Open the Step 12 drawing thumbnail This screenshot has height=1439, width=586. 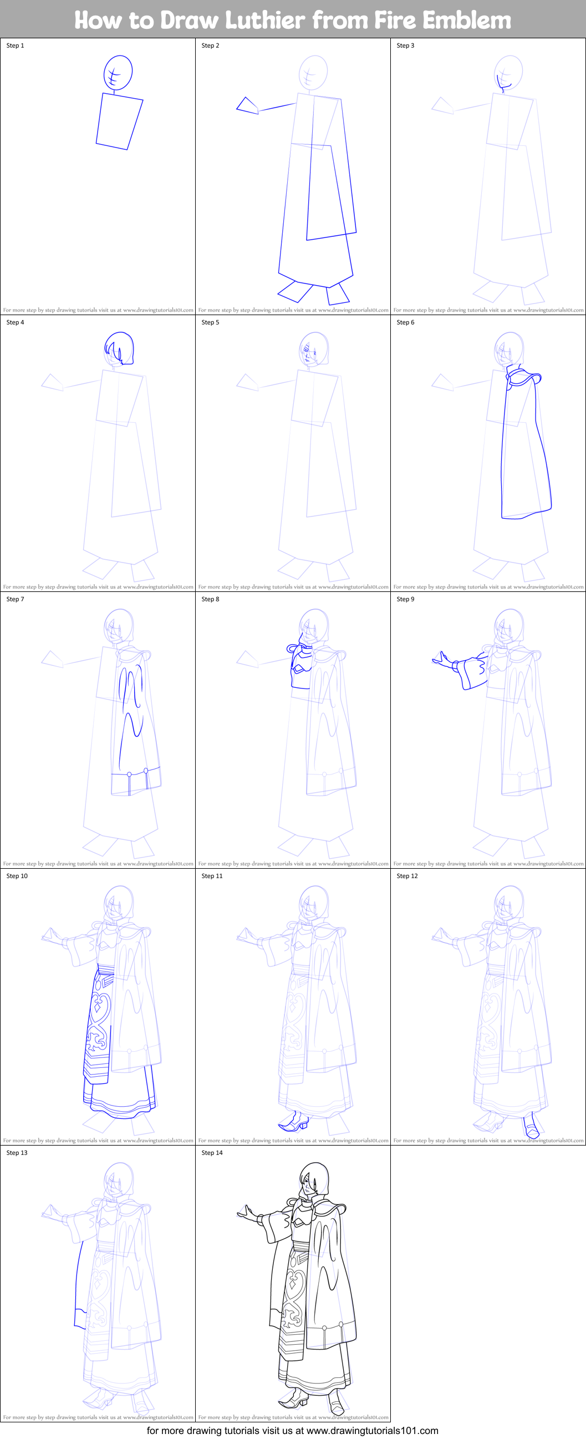pos(488,1007)
